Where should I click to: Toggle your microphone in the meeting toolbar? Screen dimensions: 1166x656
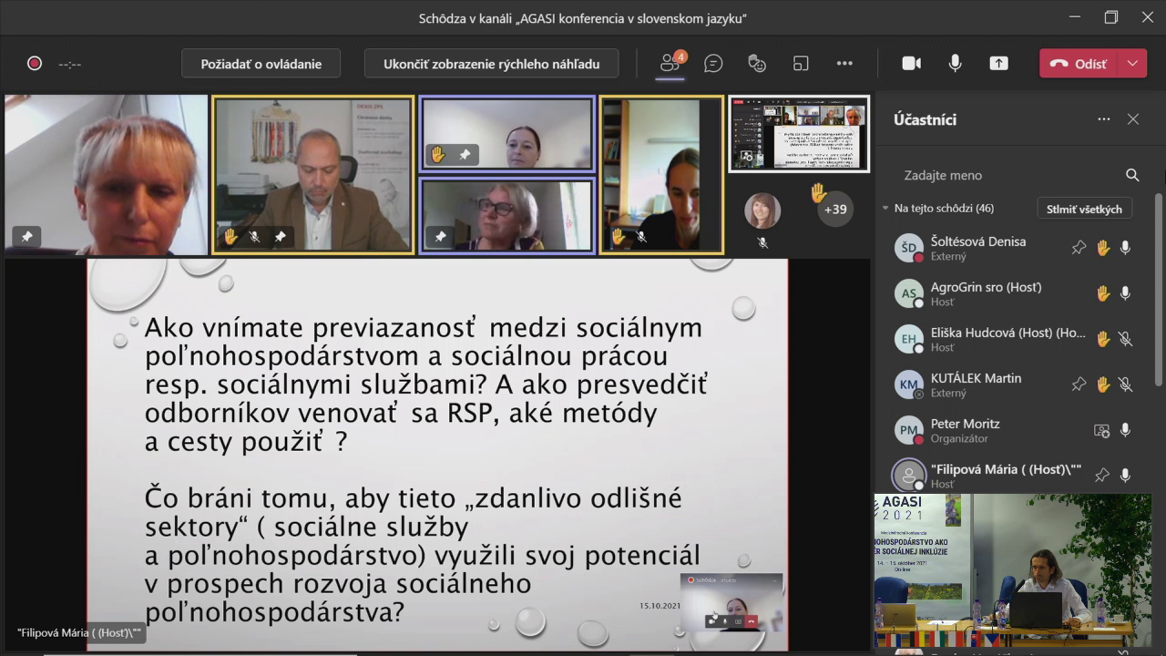pyautogui.click(x=955, y=63)
